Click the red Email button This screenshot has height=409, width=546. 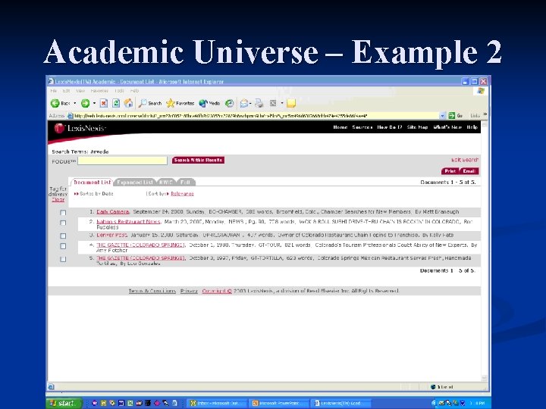[x=469, y=171]
